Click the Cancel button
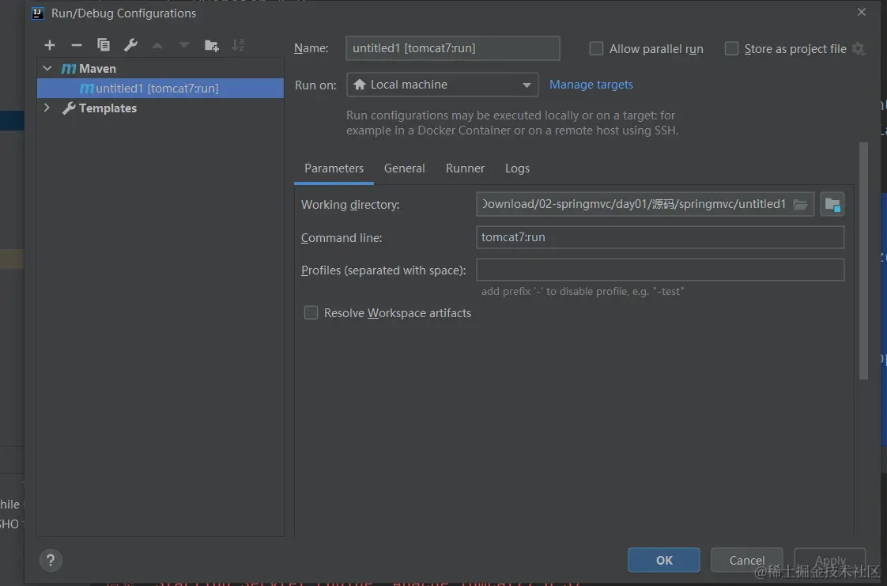The image size is (887, 586). pyautogui.click(x=747, y=560)
